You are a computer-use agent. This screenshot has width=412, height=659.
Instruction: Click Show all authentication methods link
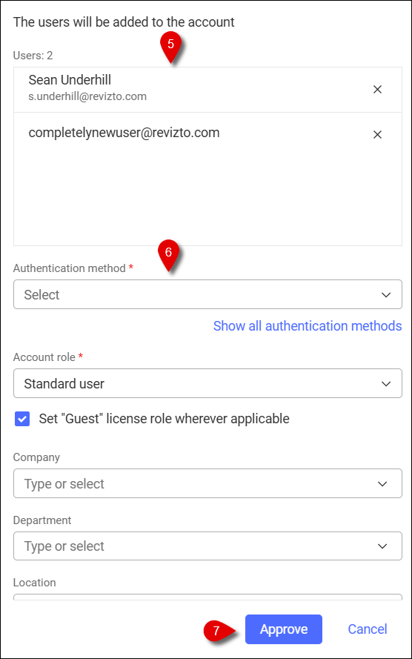coord(308,325)
